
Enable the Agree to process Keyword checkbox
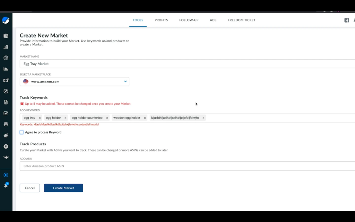pos(21,132)
